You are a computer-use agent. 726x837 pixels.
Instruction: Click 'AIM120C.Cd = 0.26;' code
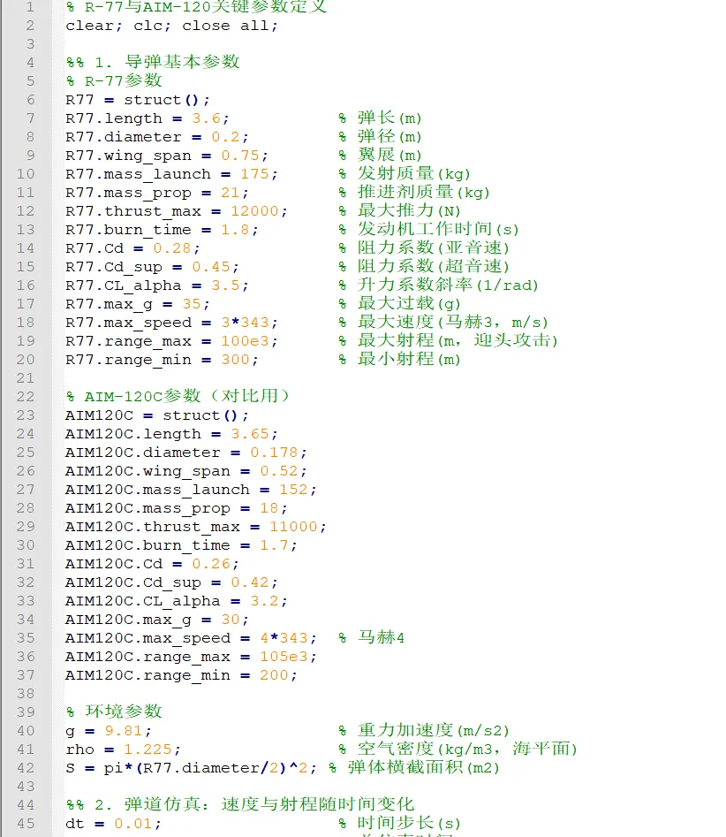152,564
